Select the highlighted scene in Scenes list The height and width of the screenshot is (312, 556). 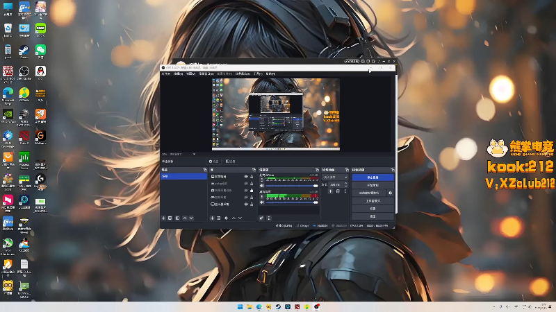183,176
